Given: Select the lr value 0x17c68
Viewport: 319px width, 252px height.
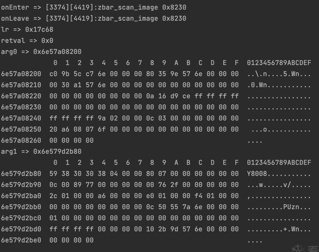Looking at the screenshot, I should coord(39,30).
